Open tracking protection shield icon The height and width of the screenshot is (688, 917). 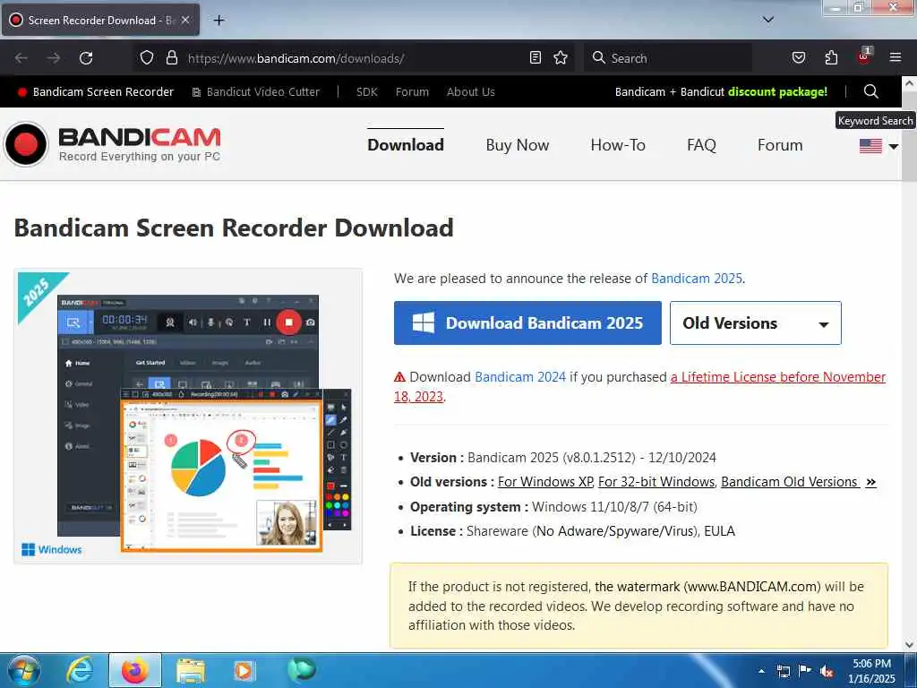point(147,58)
